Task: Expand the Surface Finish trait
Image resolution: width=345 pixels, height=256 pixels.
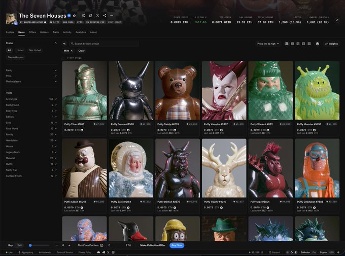Action: coord(31,176)
